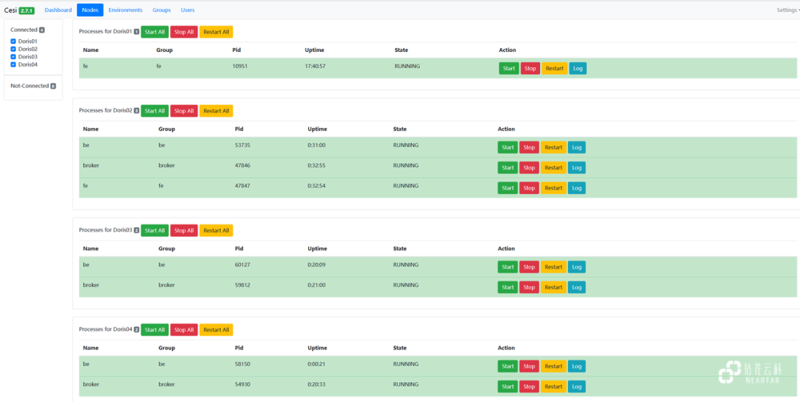Screen dimensions: 800x402
Task: Stop the fe process with pid 10951
Action: (530, 68)
